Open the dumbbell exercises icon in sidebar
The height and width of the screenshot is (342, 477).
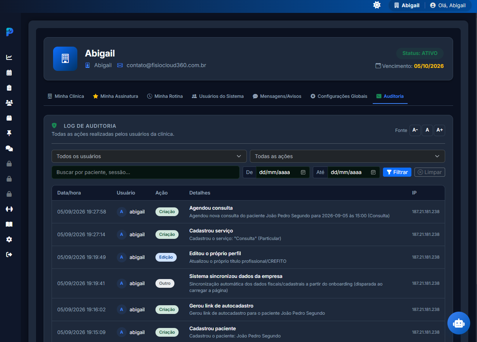point(9,209)
